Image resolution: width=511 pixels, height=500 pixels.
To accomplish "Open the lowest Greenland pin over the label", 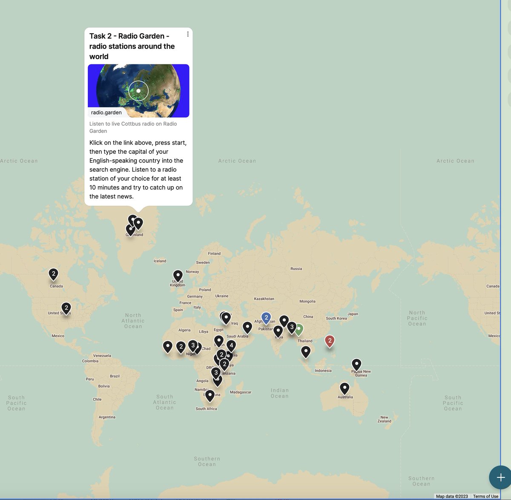I will 130,230.
